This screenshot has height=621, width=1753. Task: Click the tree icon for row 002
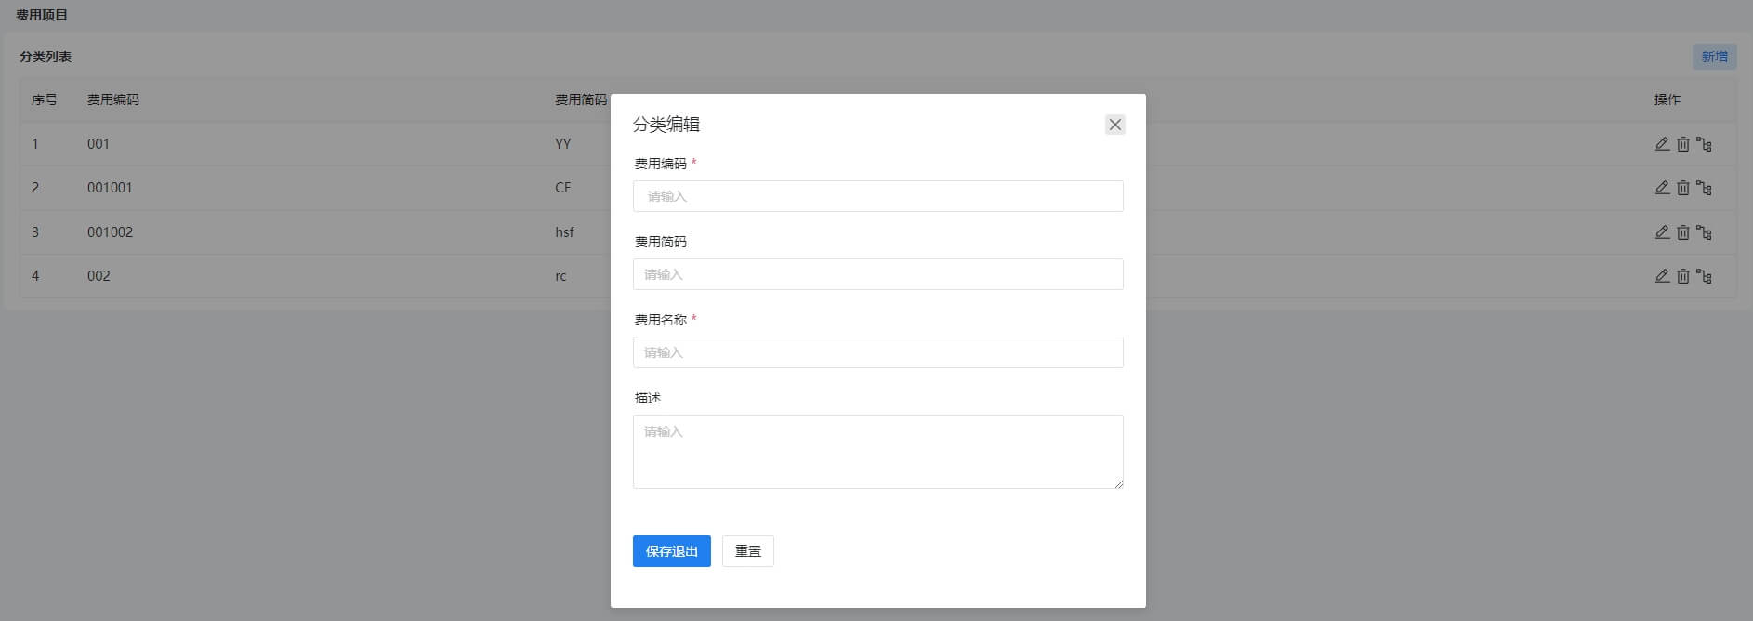pos(1704,276)
